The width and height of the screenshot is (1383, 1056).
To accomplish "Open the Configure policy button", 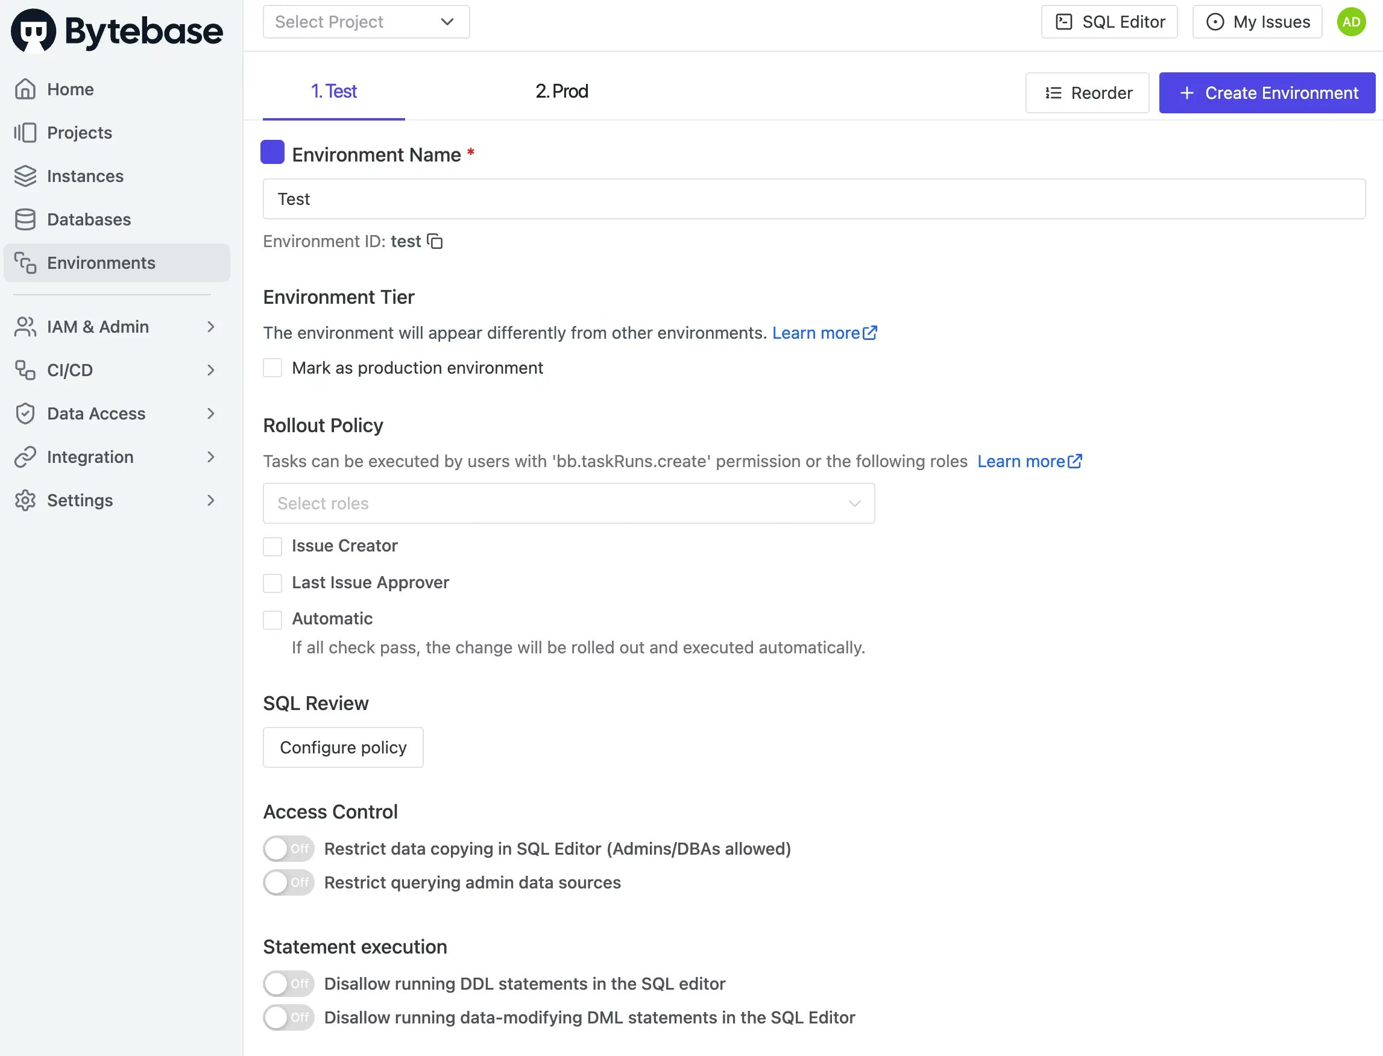I will coord(342,747).
